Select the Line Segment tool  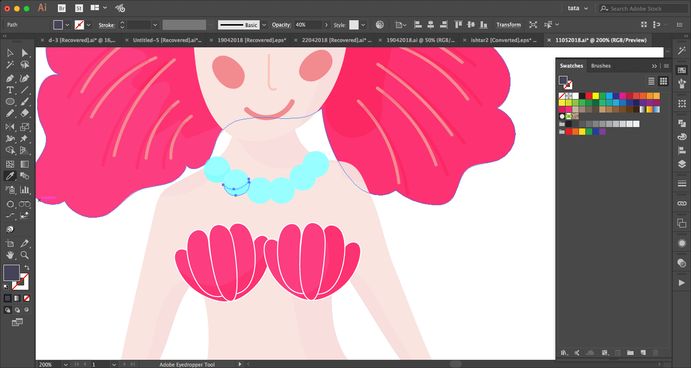point(25,90)
